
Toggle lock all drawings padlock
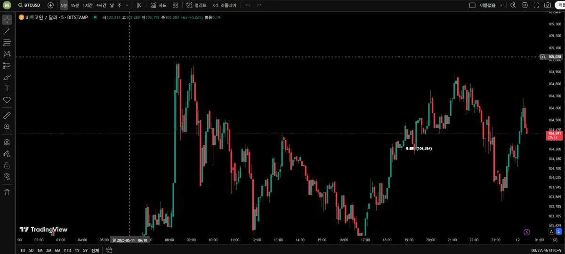point(7,165)
